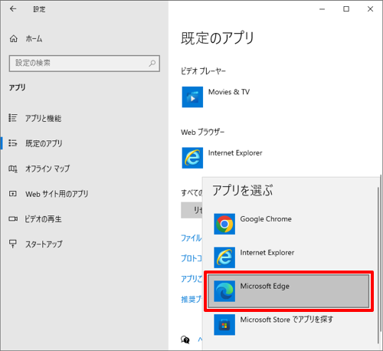
Task: Click the Google Chrome text label
Action: [x=266, y=219]
